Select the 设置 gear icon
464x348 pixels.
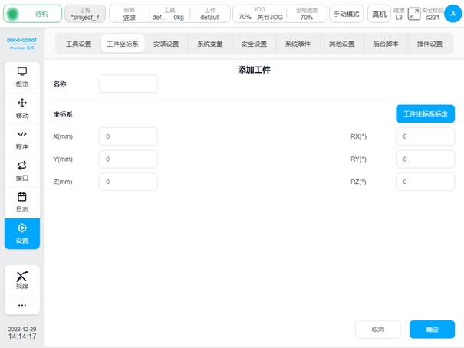click(22, 233)
